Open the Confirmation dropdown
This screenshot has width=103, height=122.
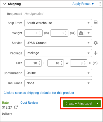[x=58, y=73]
